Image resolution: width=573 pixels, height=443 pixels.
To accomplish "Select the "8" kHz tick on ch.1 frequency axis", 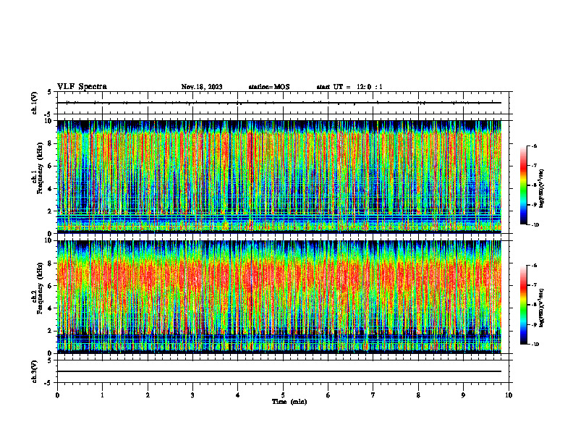I will [x=50, y=143].
